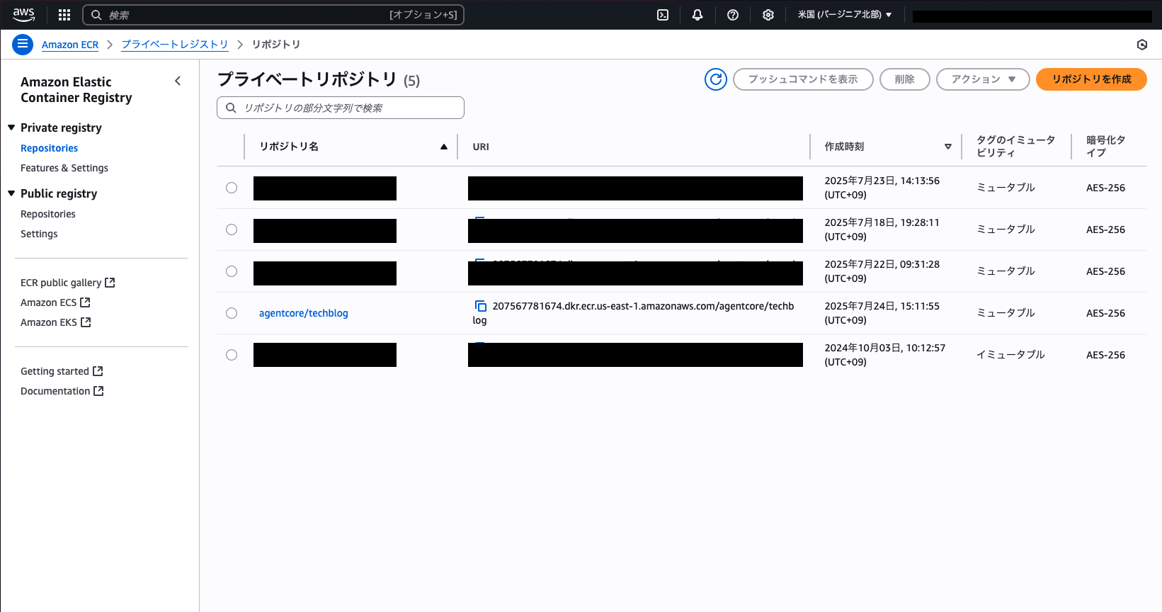1162x612 pixels.
Task: Open Private registry Repositories
Action: pyautogui.click(x=49, y=148)
